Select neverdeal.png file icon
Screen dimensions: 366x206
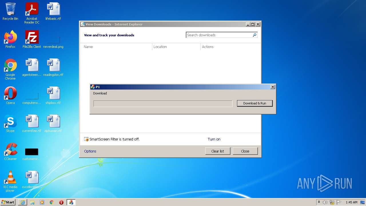(x=53, y=39)
